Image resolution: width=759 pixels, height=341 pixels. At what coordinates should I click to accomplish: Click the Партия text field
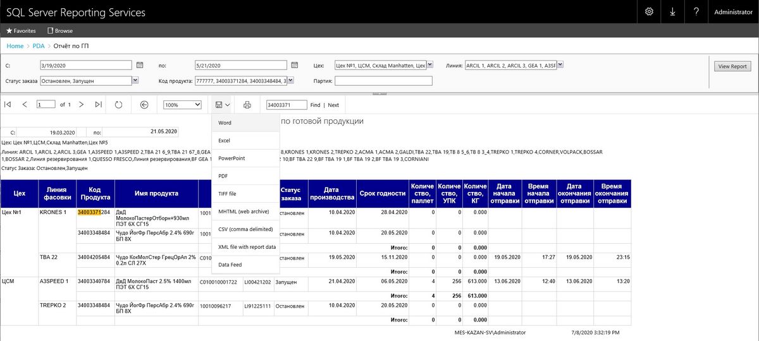click(383, 81)
